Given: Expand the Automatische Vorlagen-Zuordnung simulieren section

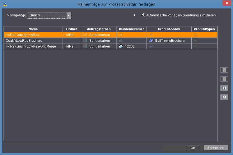Looking at the screenshot, I should click(135, 15).
